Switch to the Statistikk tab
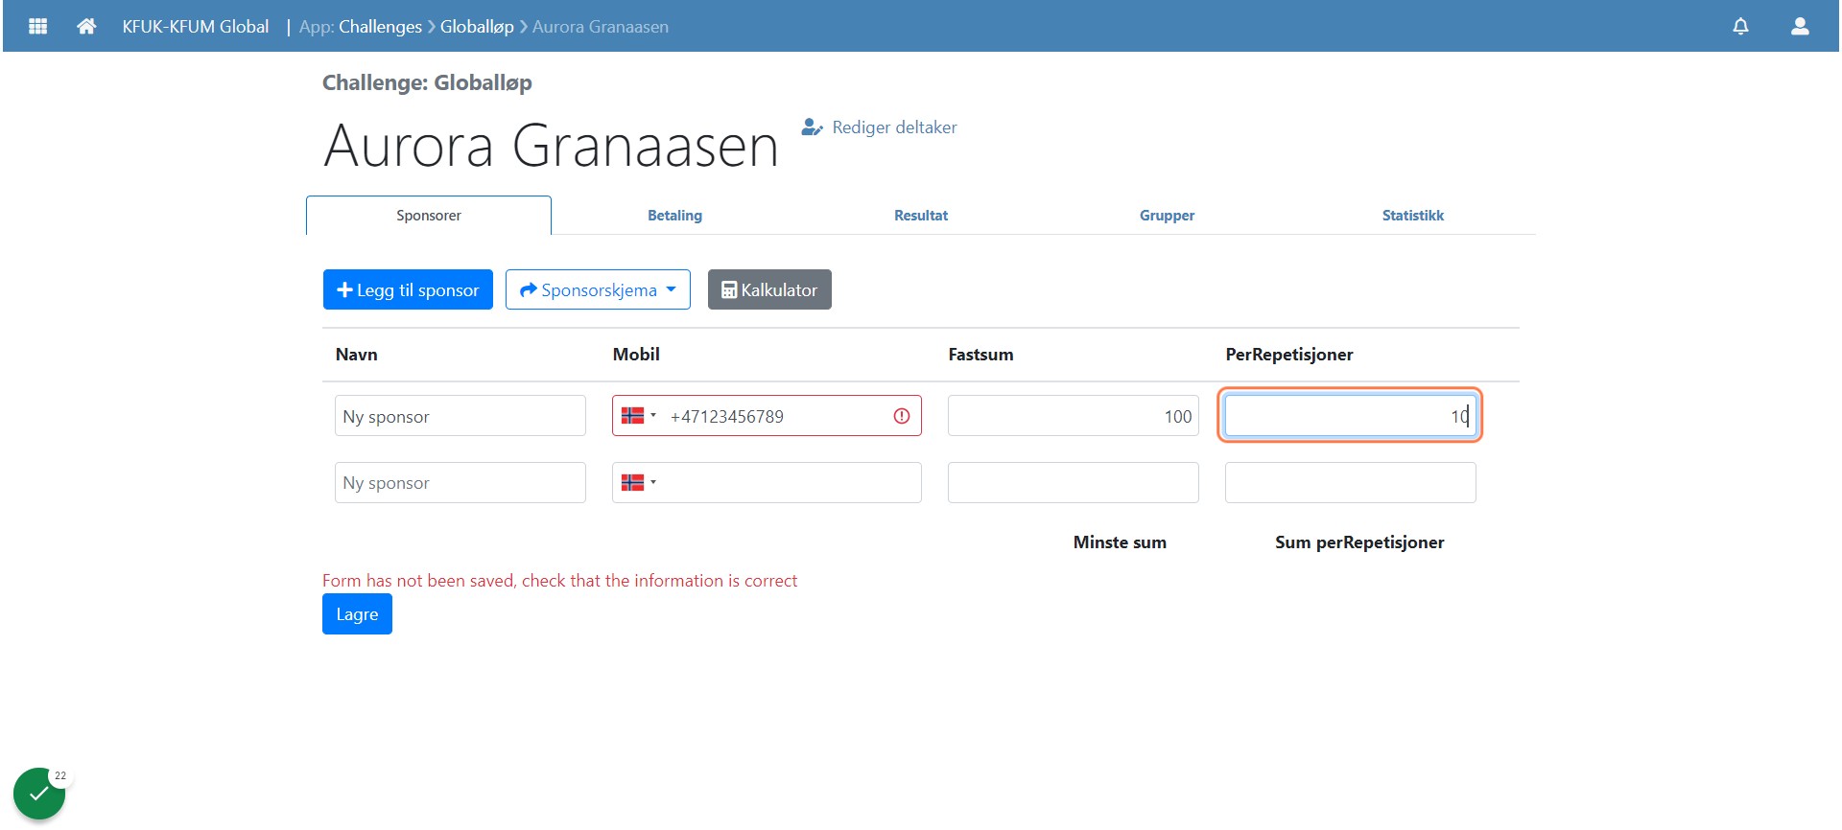This screenshot has width=1842, height=830. pos(1412,216)
